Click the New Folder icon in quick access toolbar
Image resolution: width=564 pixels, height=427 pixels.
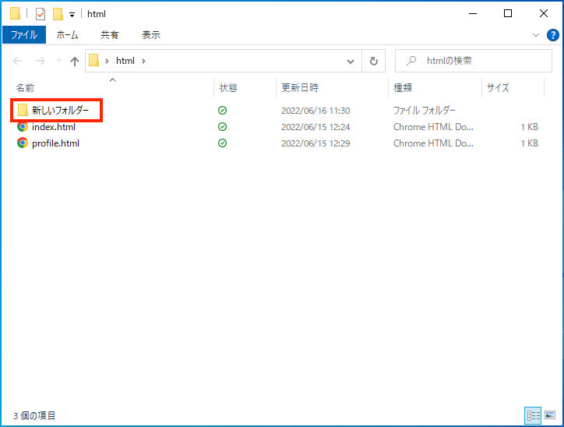[58, 14]
